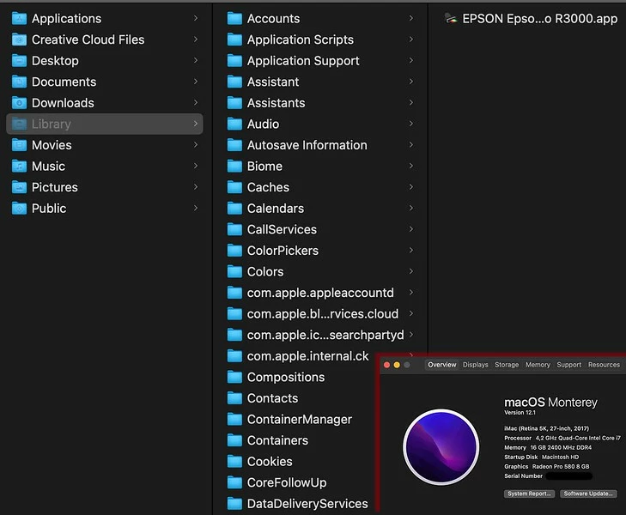
Task: Select the CoreFollowUp folder
Action: [x=287, y=482]
